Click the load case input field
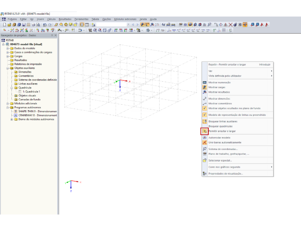The image size is (301, 226). pos(111,25)
